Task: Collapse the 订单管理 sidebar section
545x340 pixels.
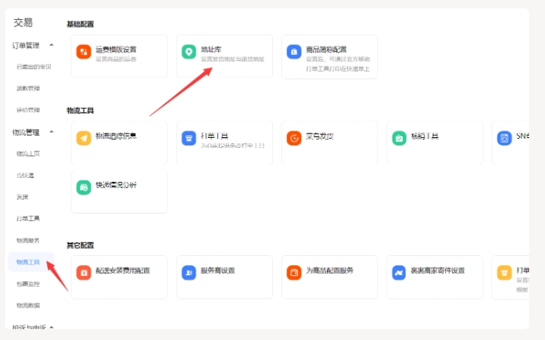Action: tap(52, 45)
